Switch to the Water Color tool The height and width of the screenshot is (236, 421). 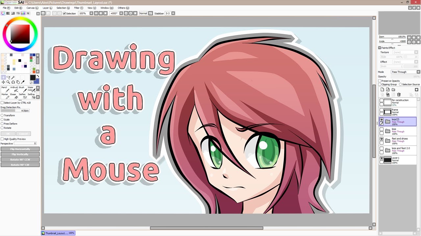[32, 89]
